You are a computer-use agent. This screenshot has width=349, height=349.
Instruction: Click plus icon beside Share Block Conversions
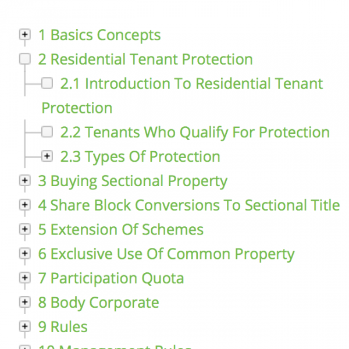point(24,205)
